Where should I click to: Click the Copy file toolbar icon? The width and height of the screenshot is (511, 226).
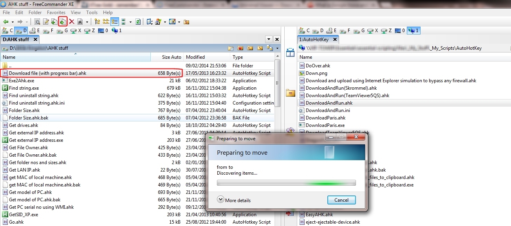(54, 22)
